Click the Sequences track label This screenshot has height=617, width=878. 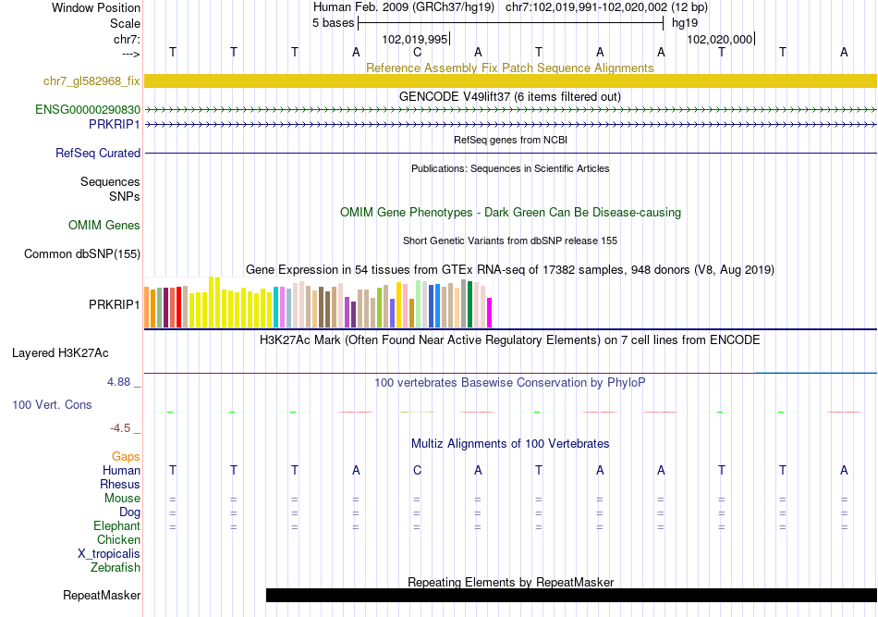(110, 181)
